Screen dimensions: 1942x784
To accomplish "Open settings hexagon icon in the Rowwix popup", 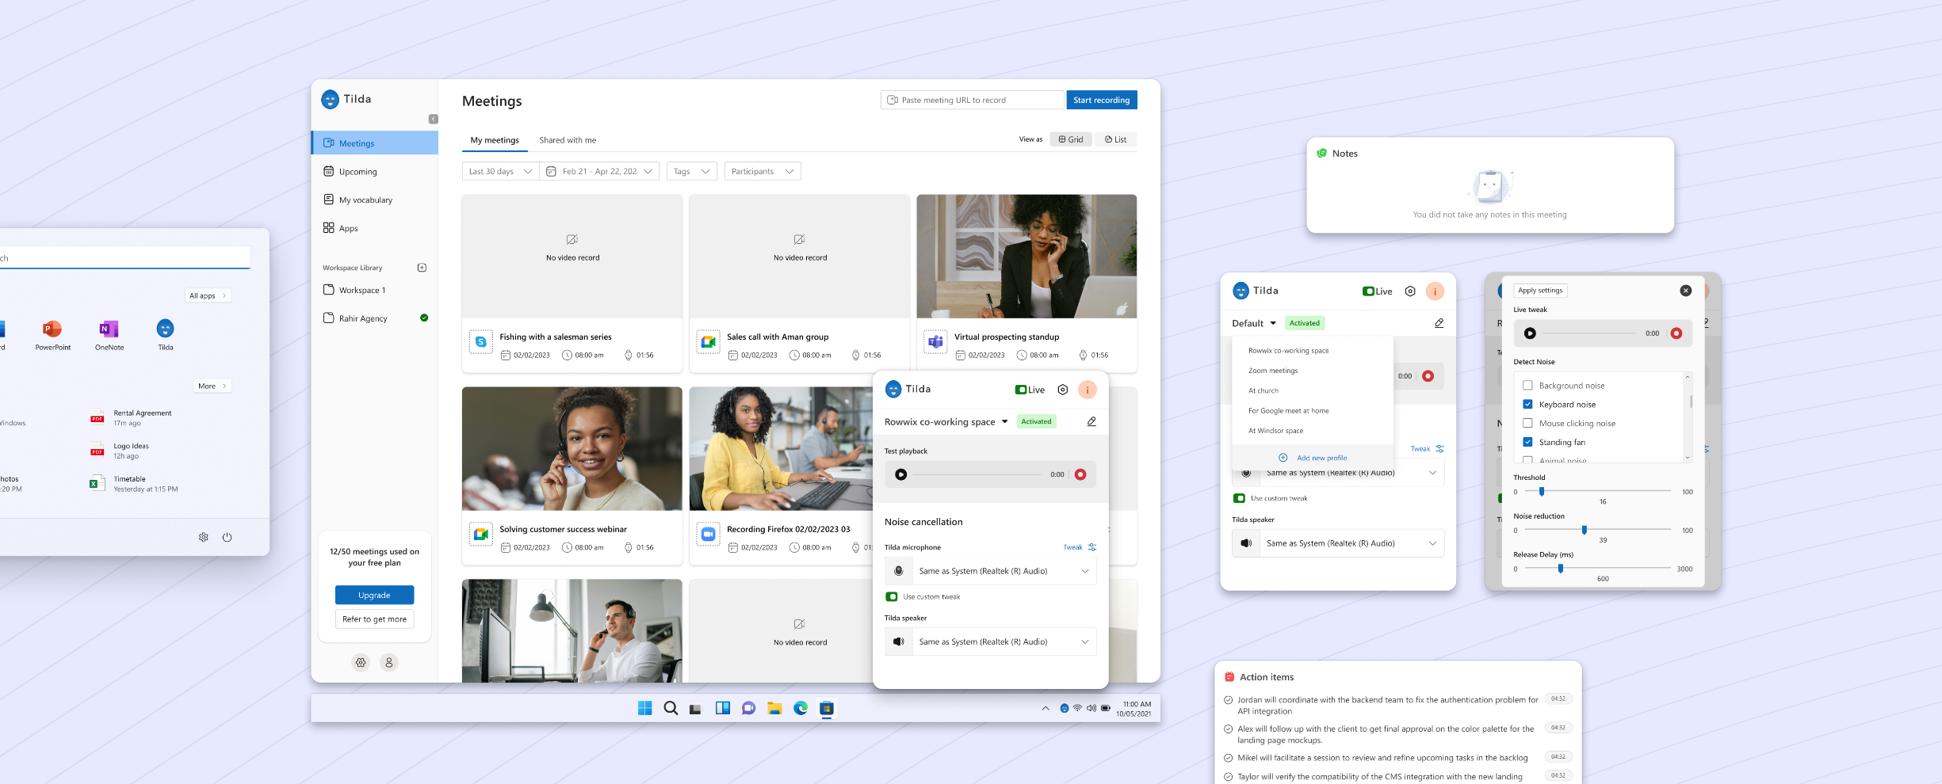I will [1063, 390].
